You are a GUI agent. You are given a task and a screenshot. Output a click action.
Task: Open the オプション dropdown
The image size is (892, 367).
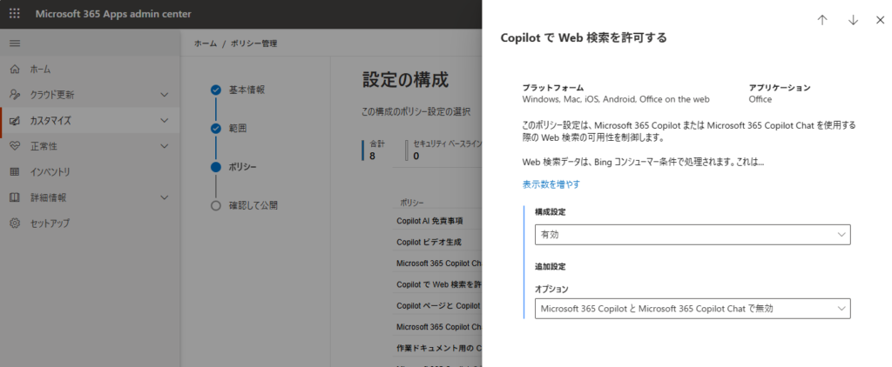693,309
